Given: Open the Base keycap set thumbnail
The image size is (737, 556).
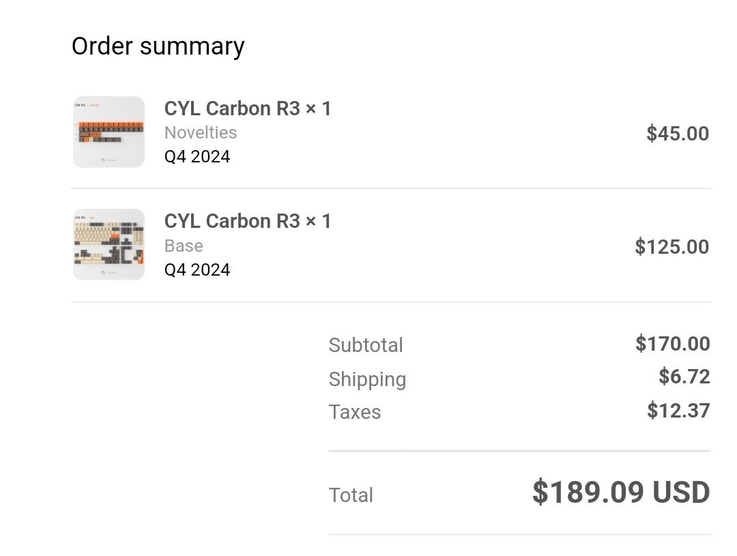Looking at the screenshot, I should pyautogui.click(x=109, y=244).
